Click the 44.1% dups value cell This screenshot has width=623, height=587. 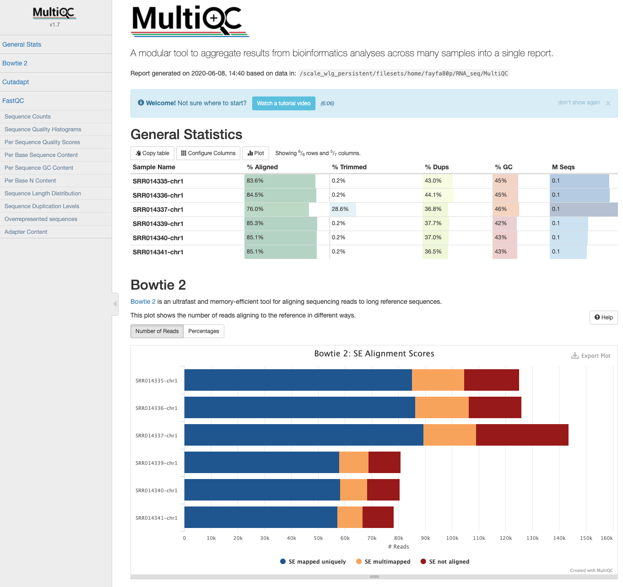tap(457, 195)
